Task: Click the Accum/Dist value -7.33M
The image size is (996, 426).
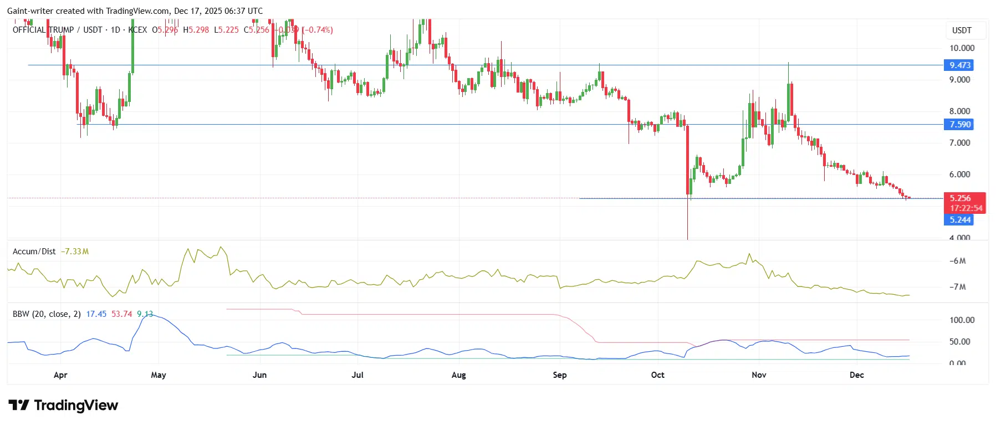Action: coord(75,252)
